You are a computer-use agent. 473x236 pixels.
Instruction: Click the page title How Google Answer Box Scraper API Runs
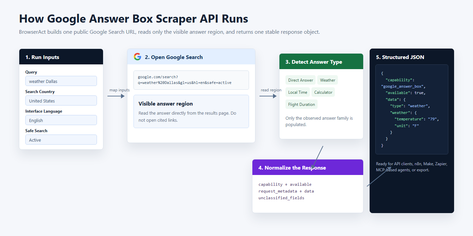click(x=133, y=19)
